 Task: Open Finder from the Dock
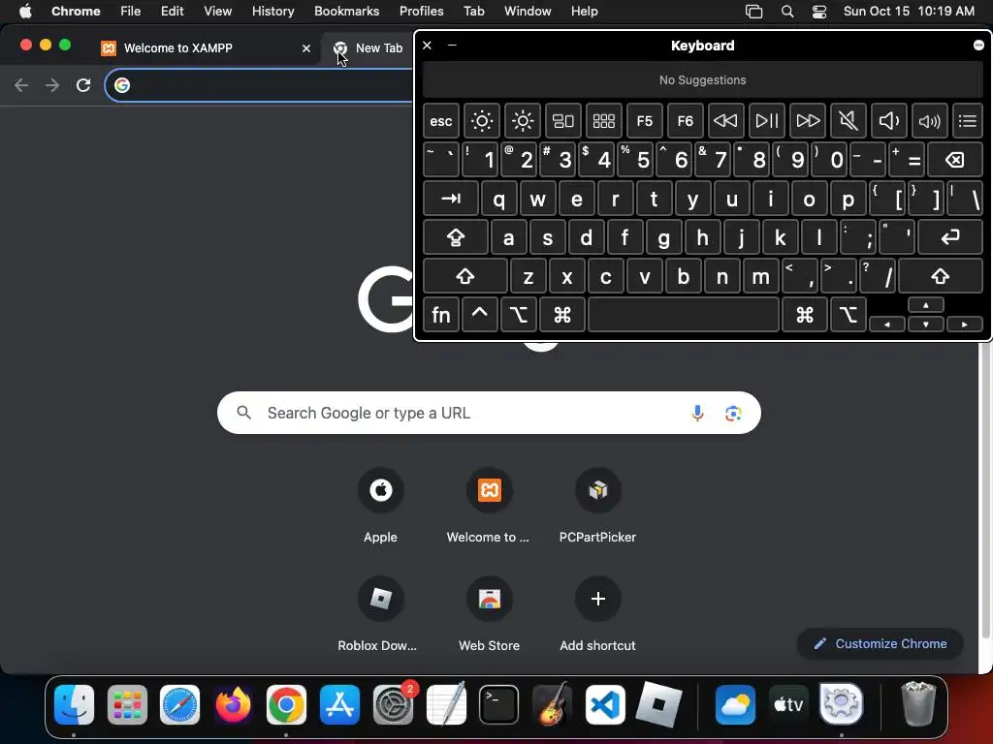[x=74, y=704]
